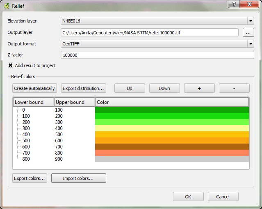Open the Elevation layer dropdown
This screenshot has height=209, width=262.
[250, 21]
